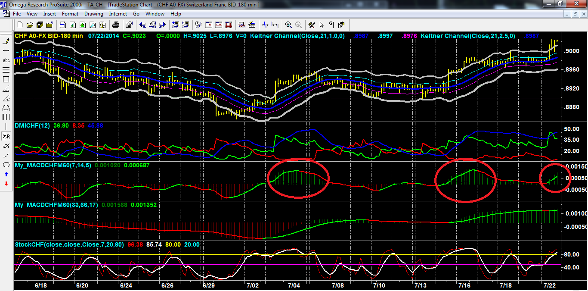Select the pointer arrow tool in toolbar
The image size is (588, 291).
(x=322, y=25)
